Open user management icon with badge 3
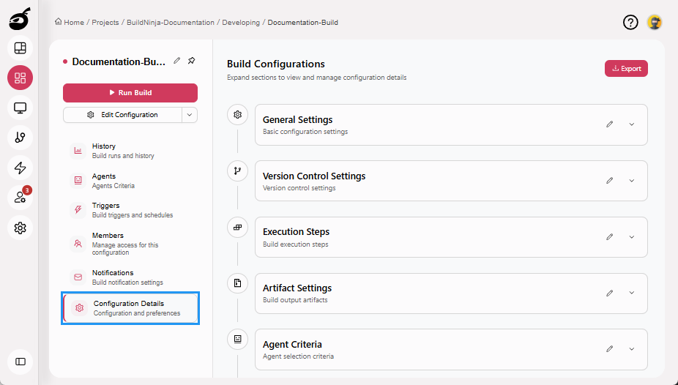 point(20,198)
